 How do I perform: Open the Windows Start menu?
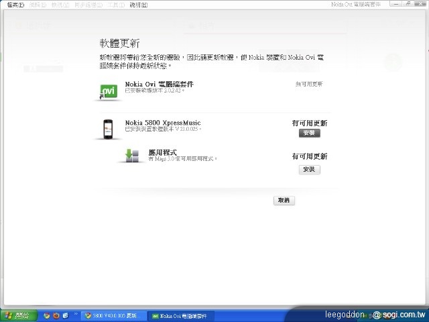18,315
